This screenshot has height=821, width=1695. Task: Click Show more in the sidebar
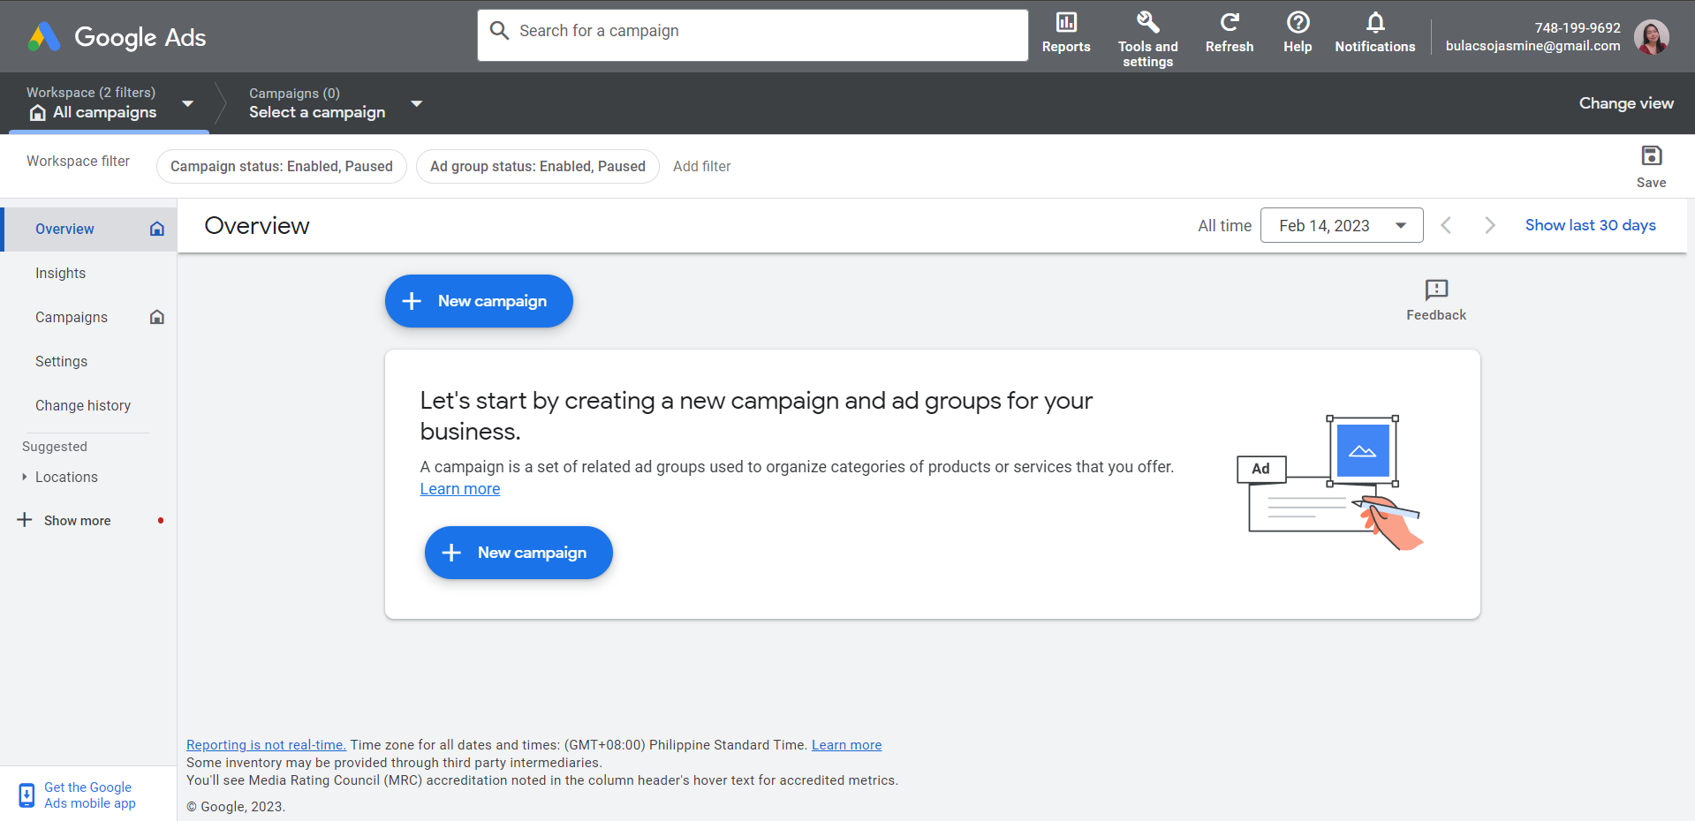[x=78, y=521]
